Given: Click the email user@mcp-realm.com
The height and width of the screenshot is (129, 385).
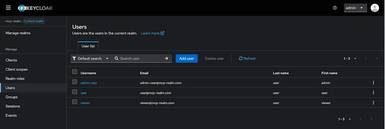Looking at the screenshot, I should click(x=156, y=93).
